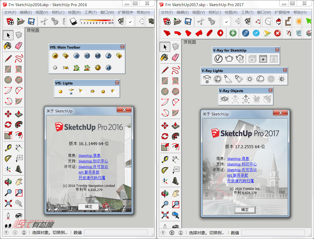Close the VfS: Lights floating toolbar
Viewport: 314px width, 239px height.
point(117,83)
